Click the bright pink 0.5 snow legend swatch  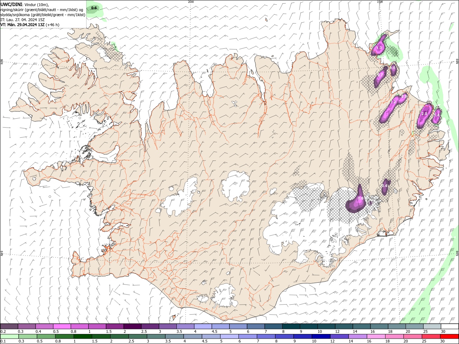(x=62, y=326)
